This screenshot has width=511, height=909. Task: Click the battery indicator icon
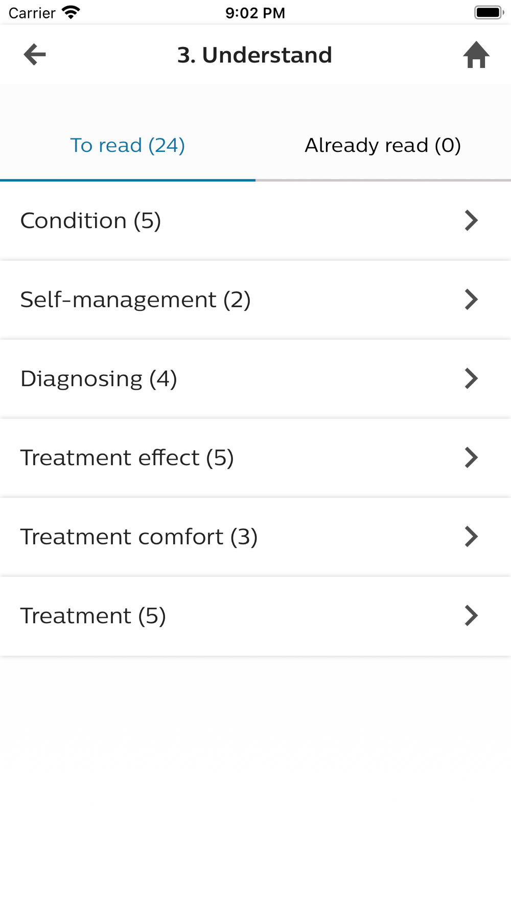(x=489, y=12)
